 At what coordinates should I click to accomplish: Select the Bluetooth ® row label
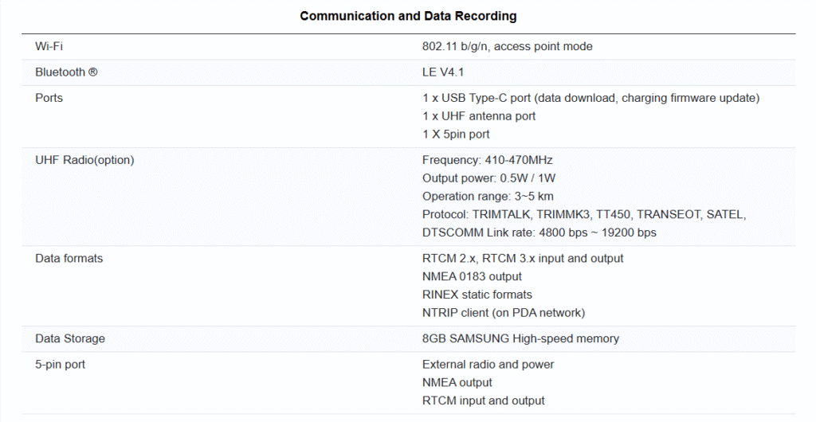pyautogui.click(x=66, y=72)
